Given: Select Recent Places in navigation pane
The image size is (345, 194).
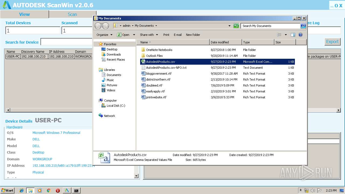Looking at the screenshot, I should click(116, 60).
